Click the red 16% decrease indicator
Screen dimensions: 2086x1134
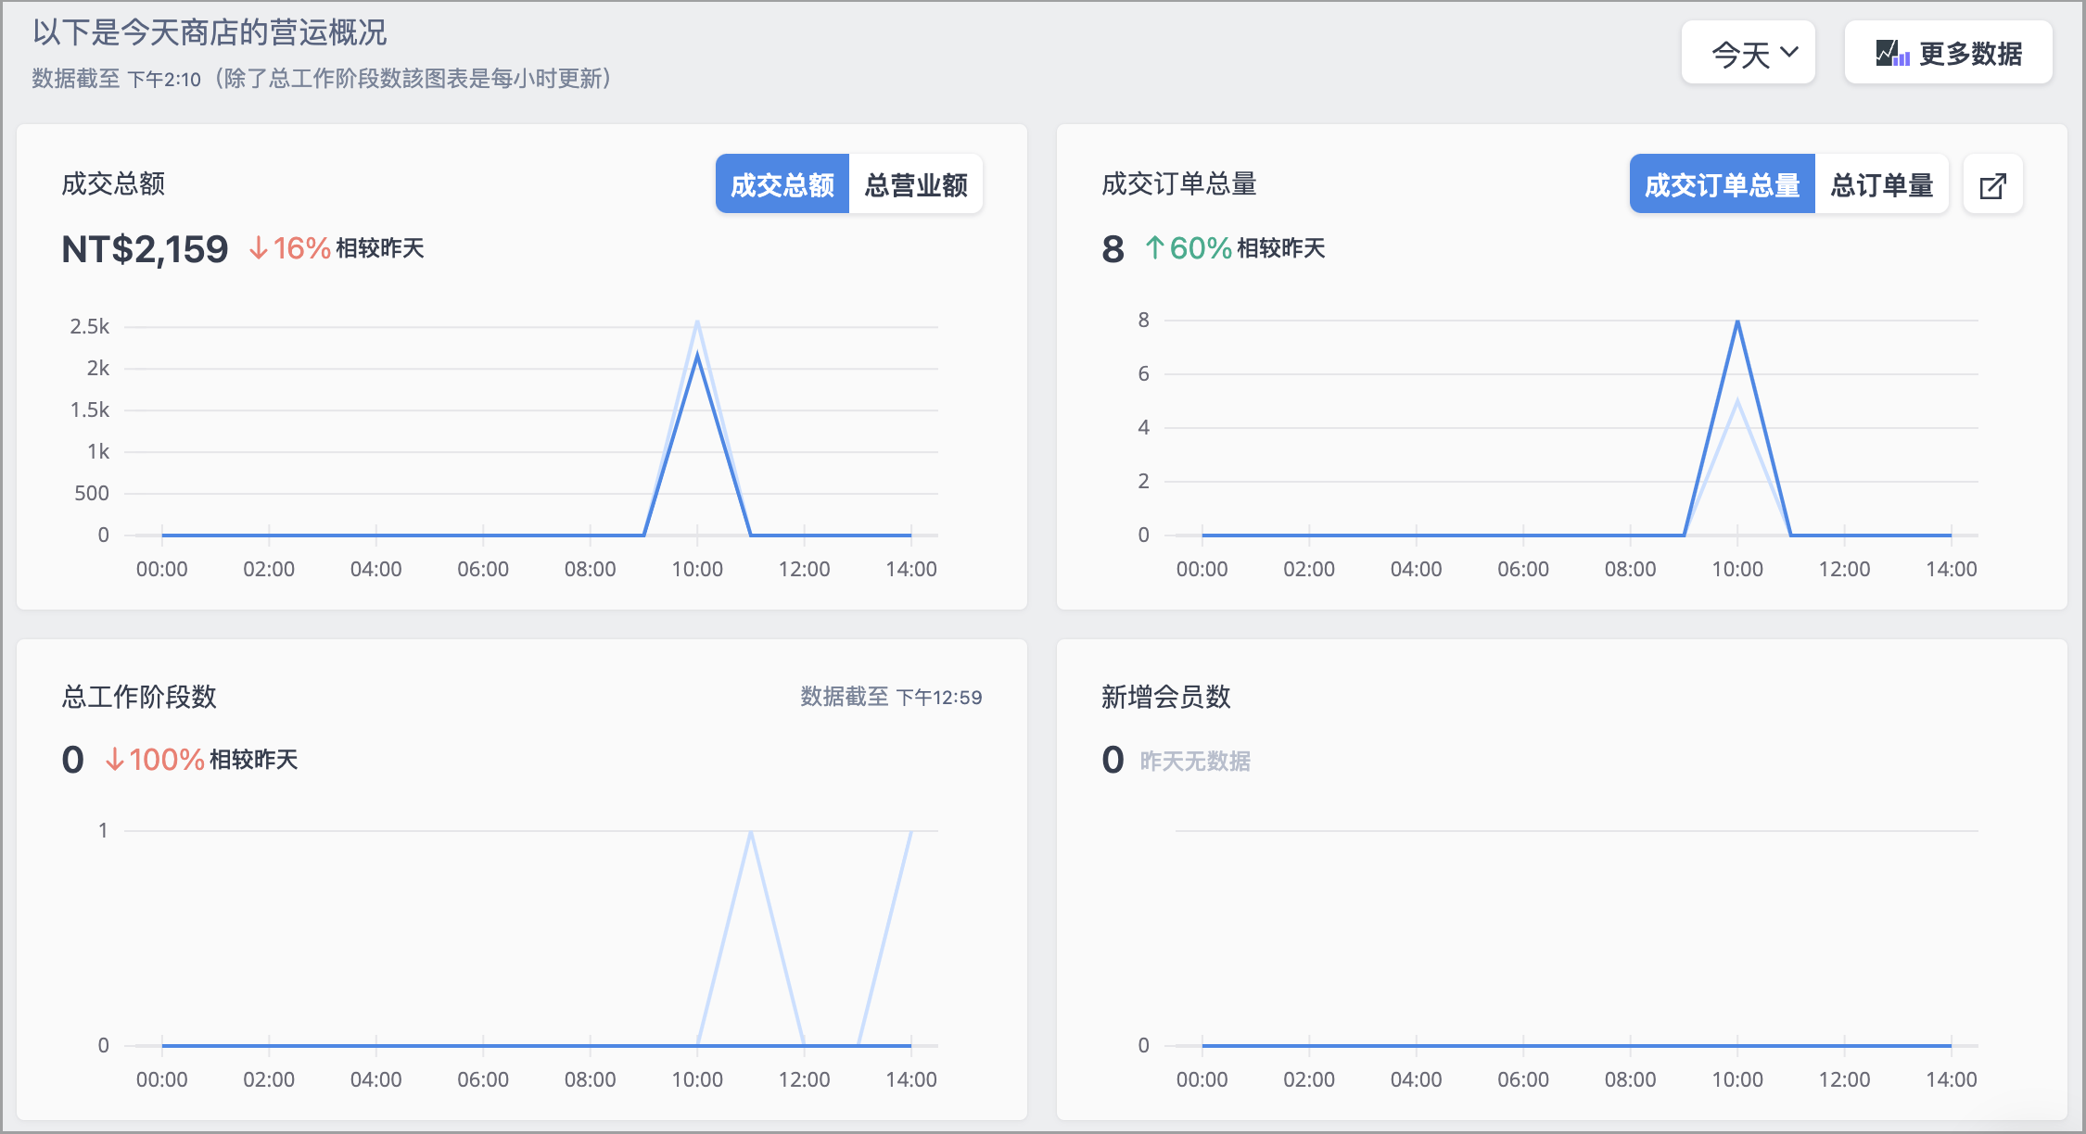[290, 248]
